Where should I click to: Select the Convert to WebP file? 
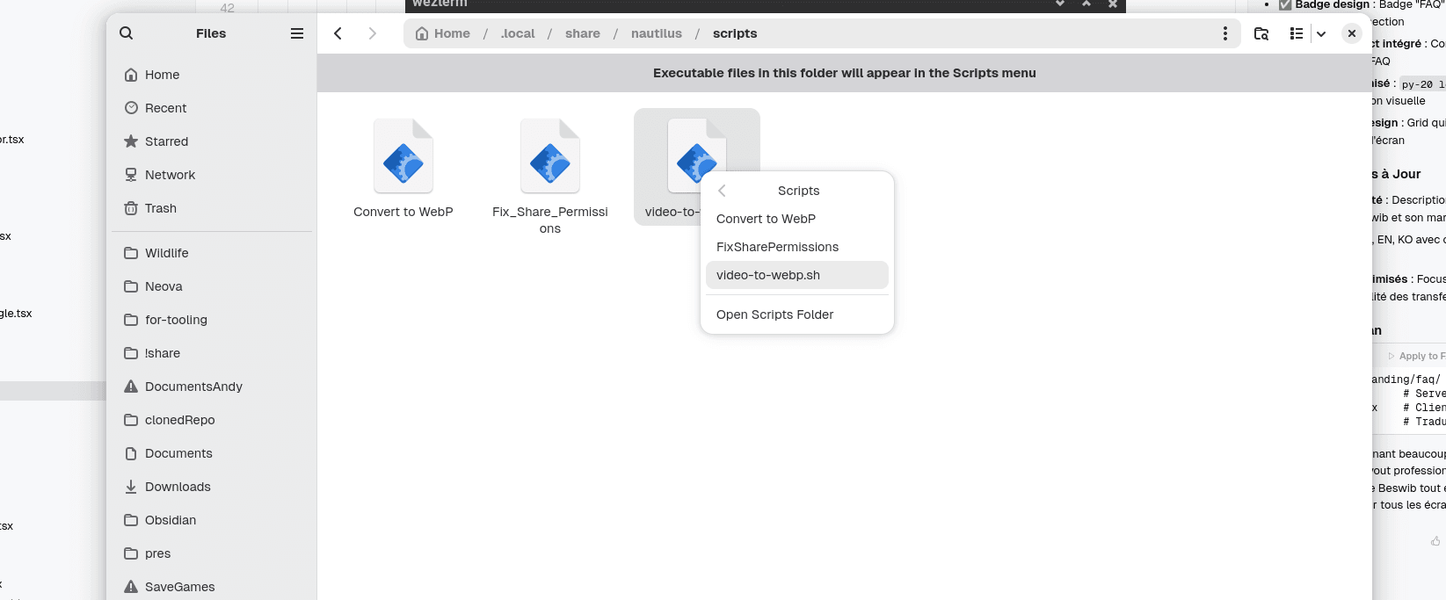[403, 168]
